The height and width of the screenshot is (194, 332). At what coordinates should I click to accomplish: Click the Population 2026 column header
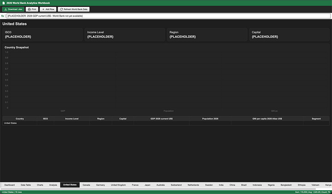pyautogui.click(x=210, y=119)
